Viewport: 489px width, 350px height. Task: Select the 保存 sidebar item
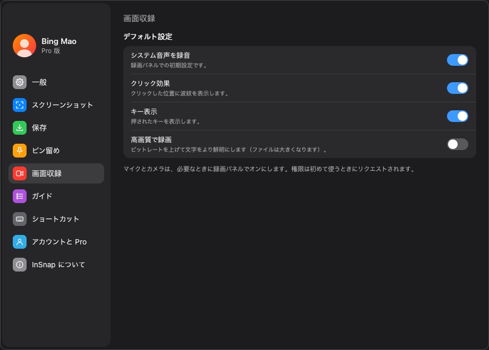pos(56,128)
